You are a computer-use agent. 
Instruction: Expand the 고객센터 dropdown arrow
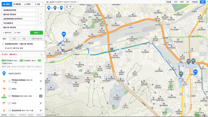coord(43,115)
